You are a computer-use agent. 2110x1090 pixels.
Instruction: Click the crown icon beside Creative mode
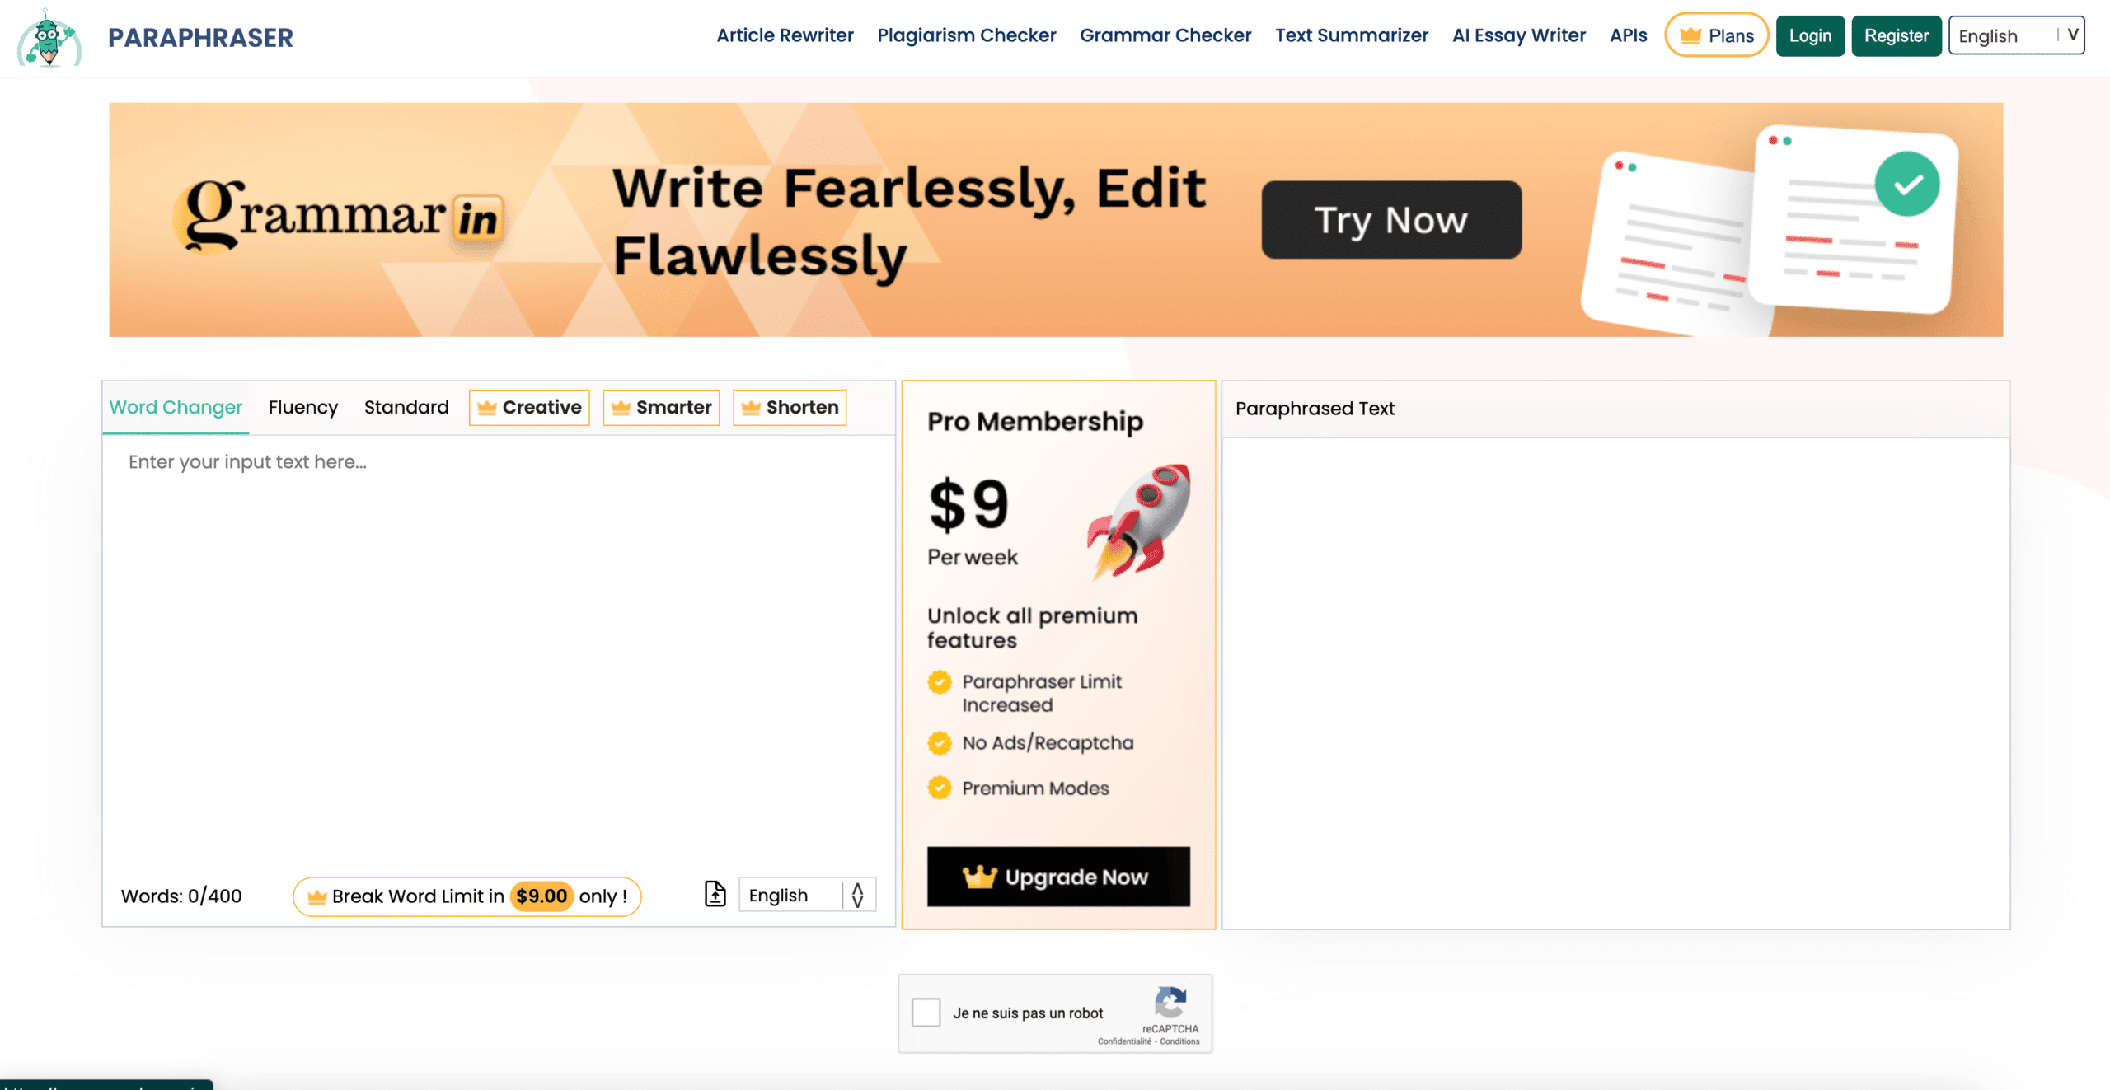point(487,408)
